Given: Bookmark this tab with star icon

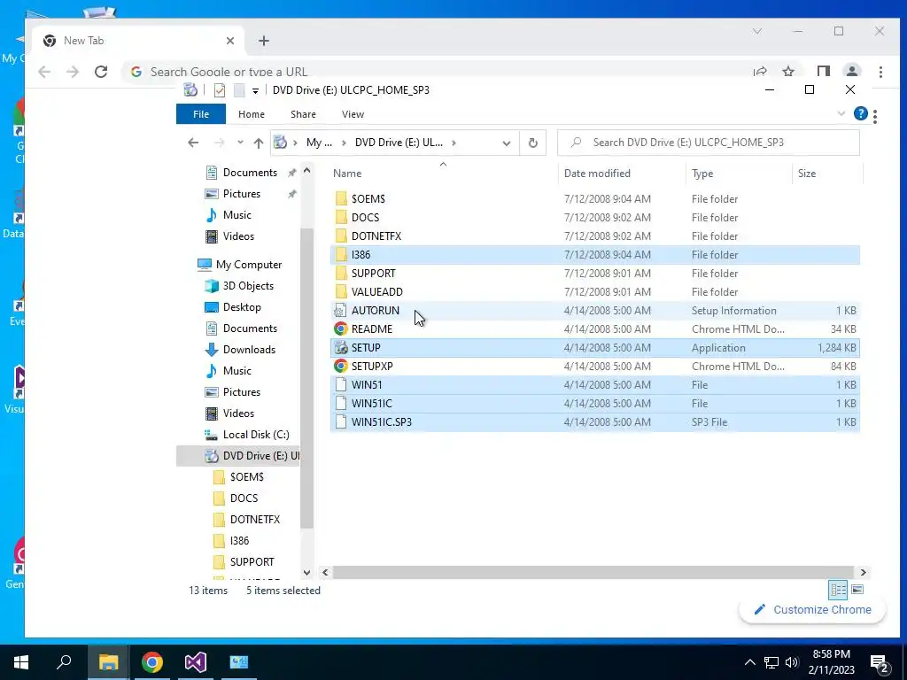Looking at the screenshot, I should pos(787,72).
